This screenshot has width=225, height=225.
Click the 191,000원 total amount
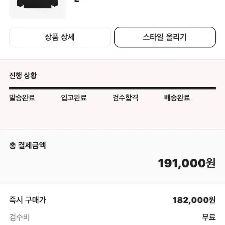tap(187, 163)
